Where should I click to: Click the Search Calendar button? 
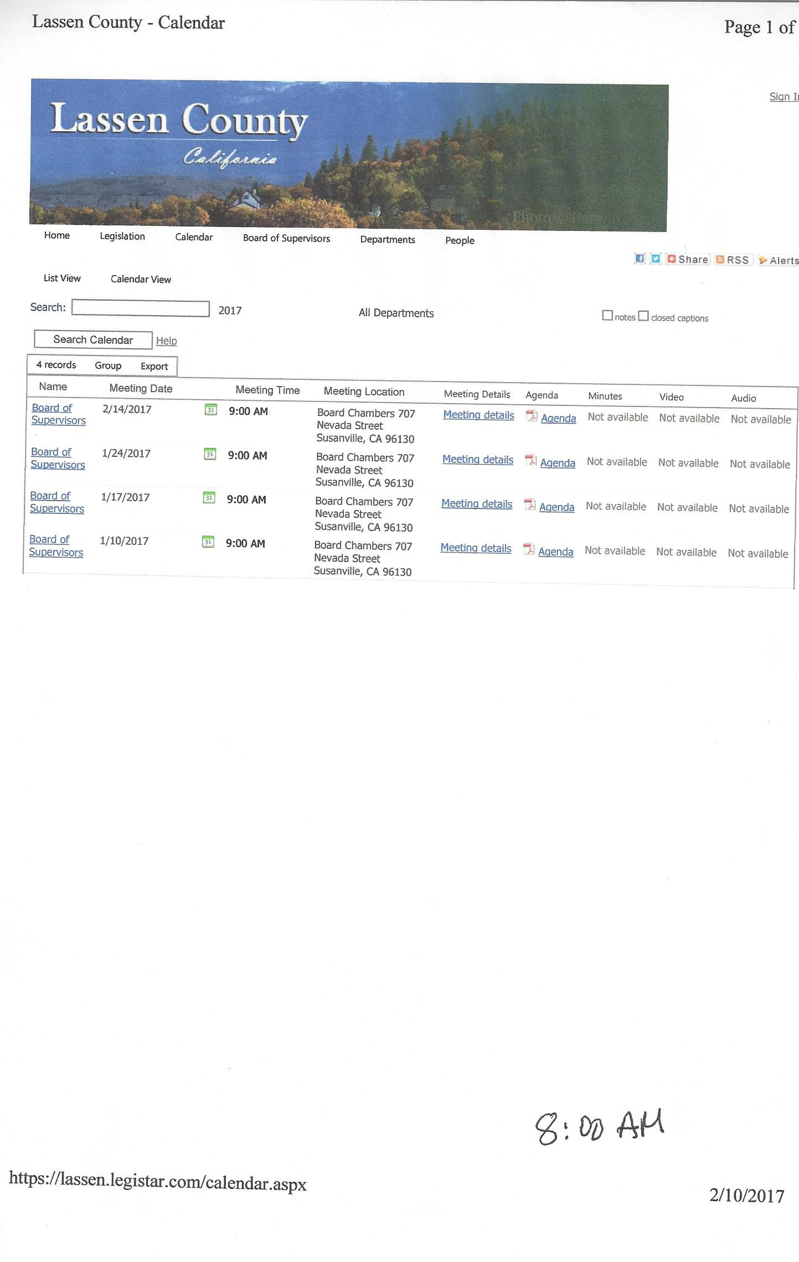click(93, 339)
